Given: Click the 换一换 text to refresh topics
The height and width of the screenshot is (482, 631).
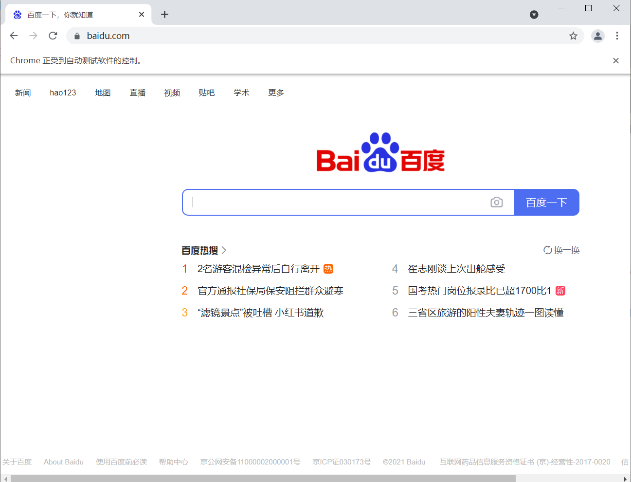Looking at the screenshot, I should (567, 250).
